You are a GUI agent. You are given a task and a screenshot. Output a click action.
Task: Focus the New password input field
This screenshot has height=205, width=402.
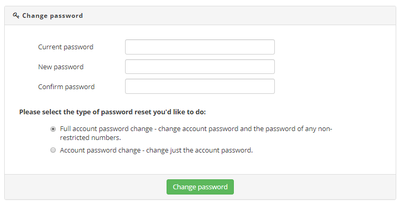coord(200,67)
